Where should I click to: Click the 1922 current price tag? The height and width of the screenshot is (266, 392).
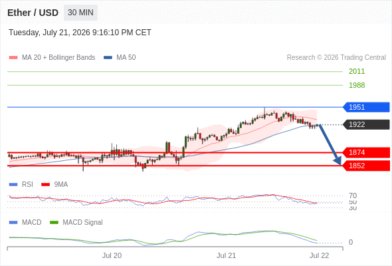[x=366, y=124]
